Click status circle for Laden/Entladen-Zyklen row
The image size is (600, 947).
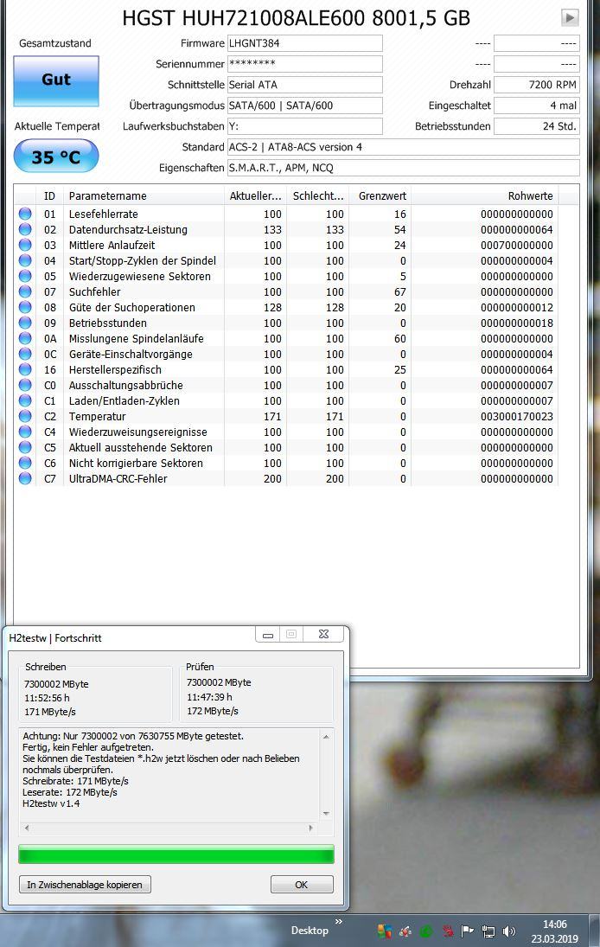coord(25,401)
